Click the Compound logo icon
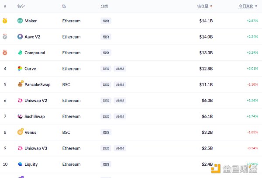The width and height of the screenshot is (262, 178). tap(20, 53)
